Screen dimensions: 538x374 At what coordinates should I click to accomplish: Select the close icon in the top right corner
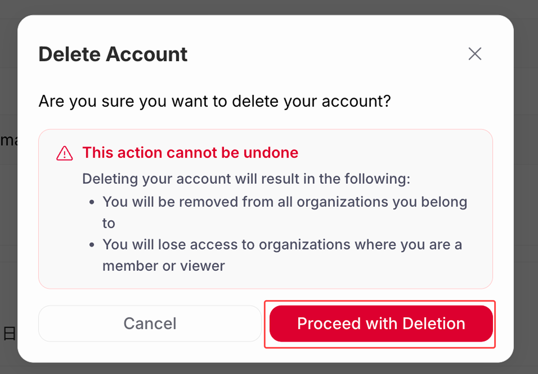475,54
